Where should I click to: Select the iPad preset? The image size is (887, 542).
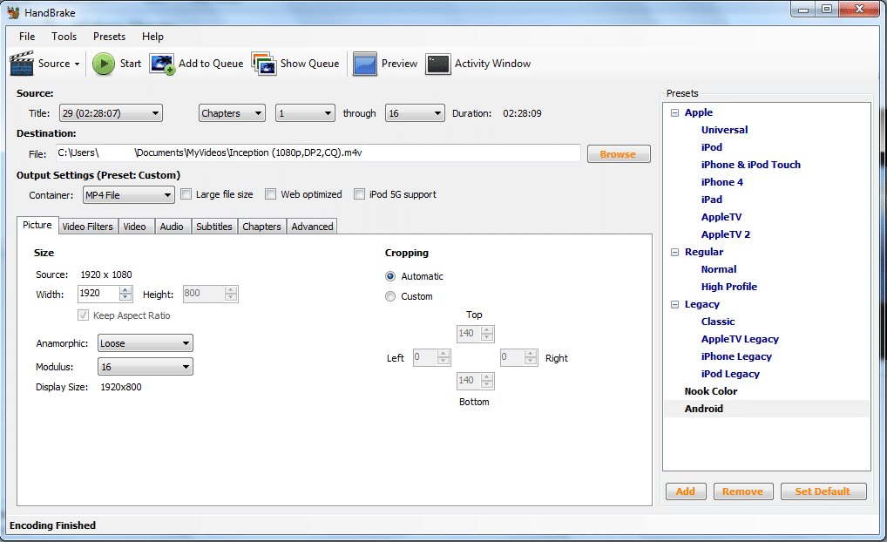click(x=712, y=200)
